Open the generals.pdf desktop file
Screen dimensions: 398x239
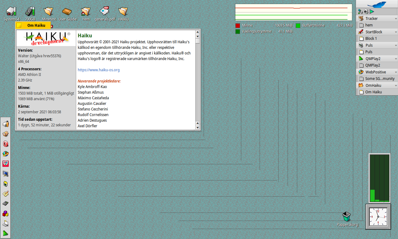click(x=104, y=12)
